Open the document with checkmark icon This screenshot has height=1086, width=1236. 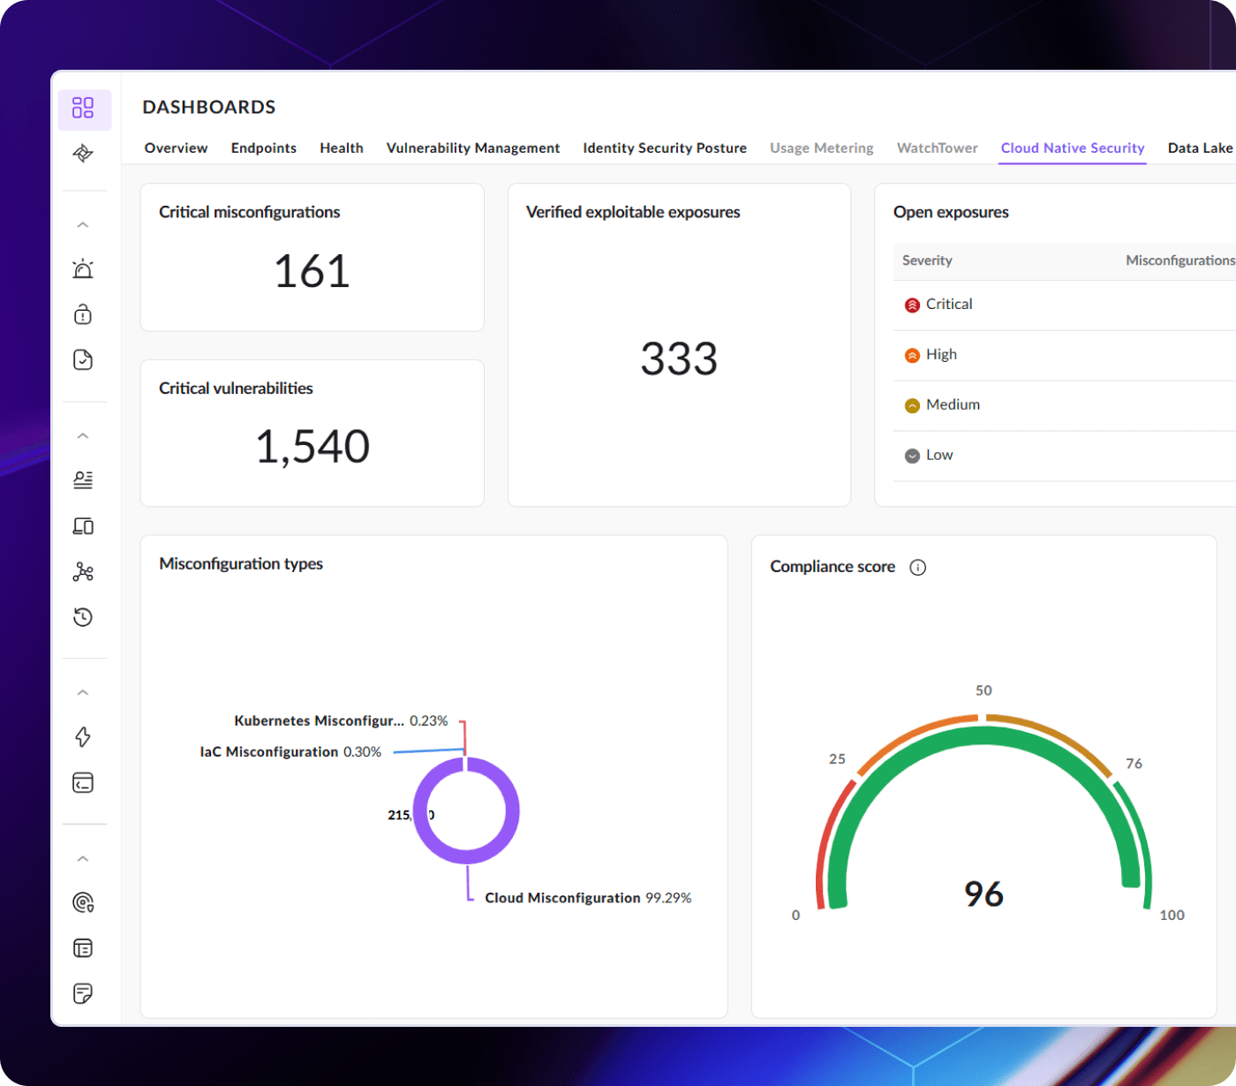click(83, 359)
